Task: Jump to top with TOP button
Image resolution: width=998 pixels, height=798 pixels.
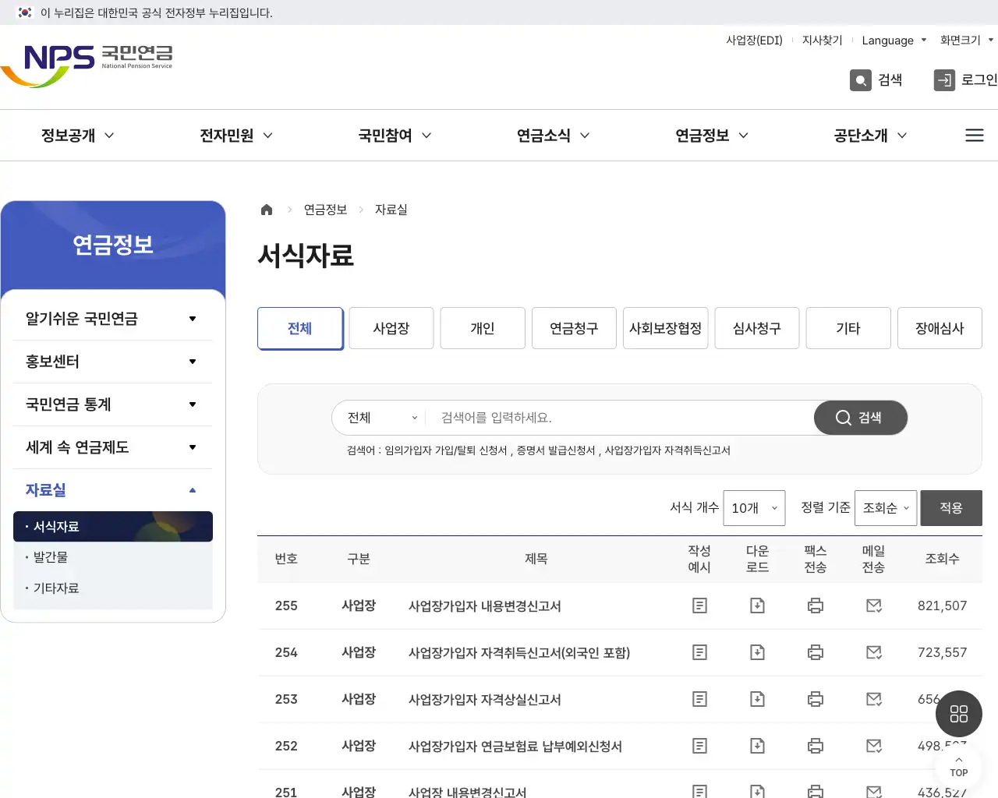Action: [x=959, y=768]
